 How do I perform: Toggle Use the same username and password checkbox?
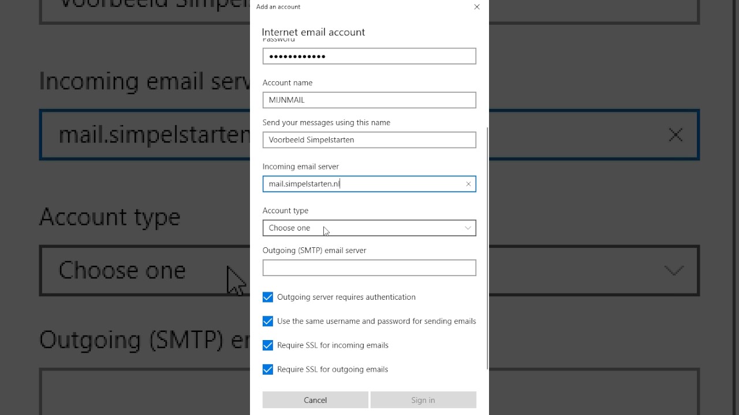coord(268,321)
